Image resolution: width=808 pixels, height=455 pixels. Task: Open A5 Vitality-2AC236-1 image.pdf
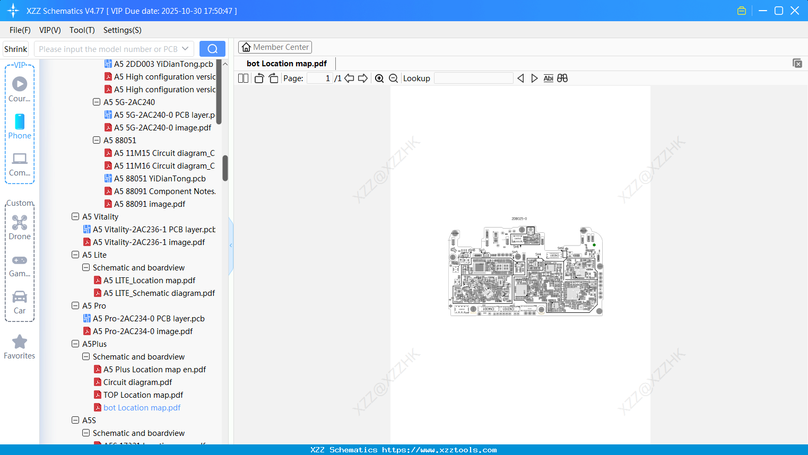click(149, 242)
